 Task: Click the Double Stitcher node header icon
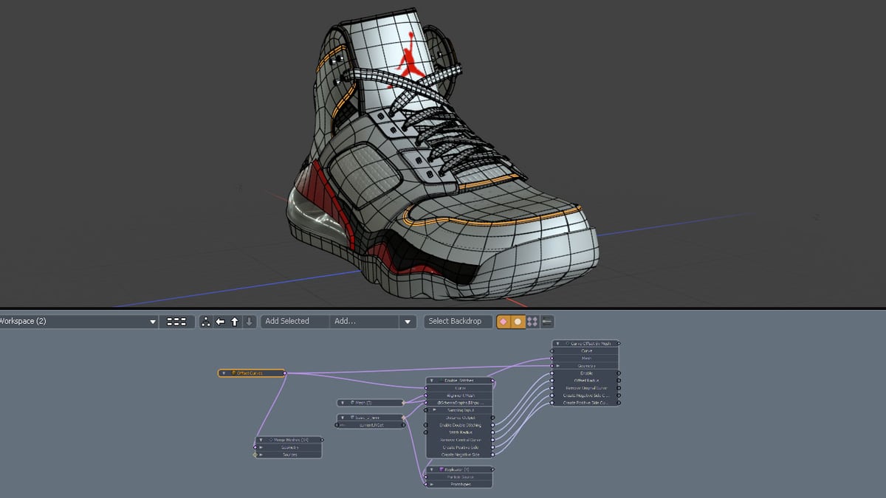pos(441,381)
